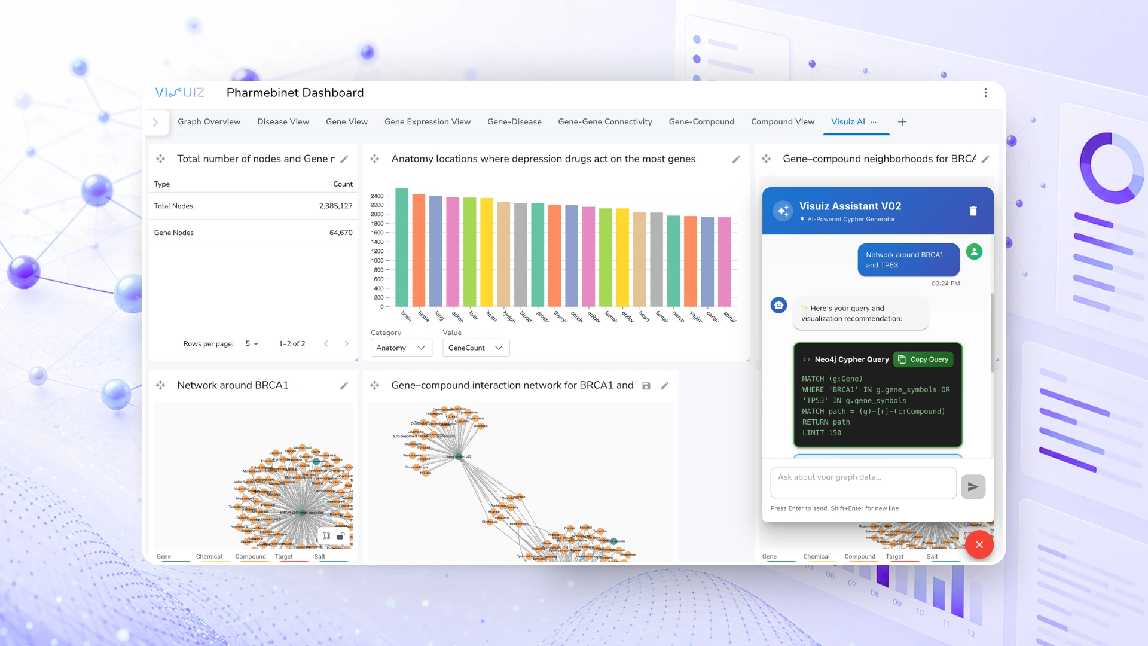Close the Visuiz Assistant with red X button
Screen dimensions: 1148x646
click(979, 544)
